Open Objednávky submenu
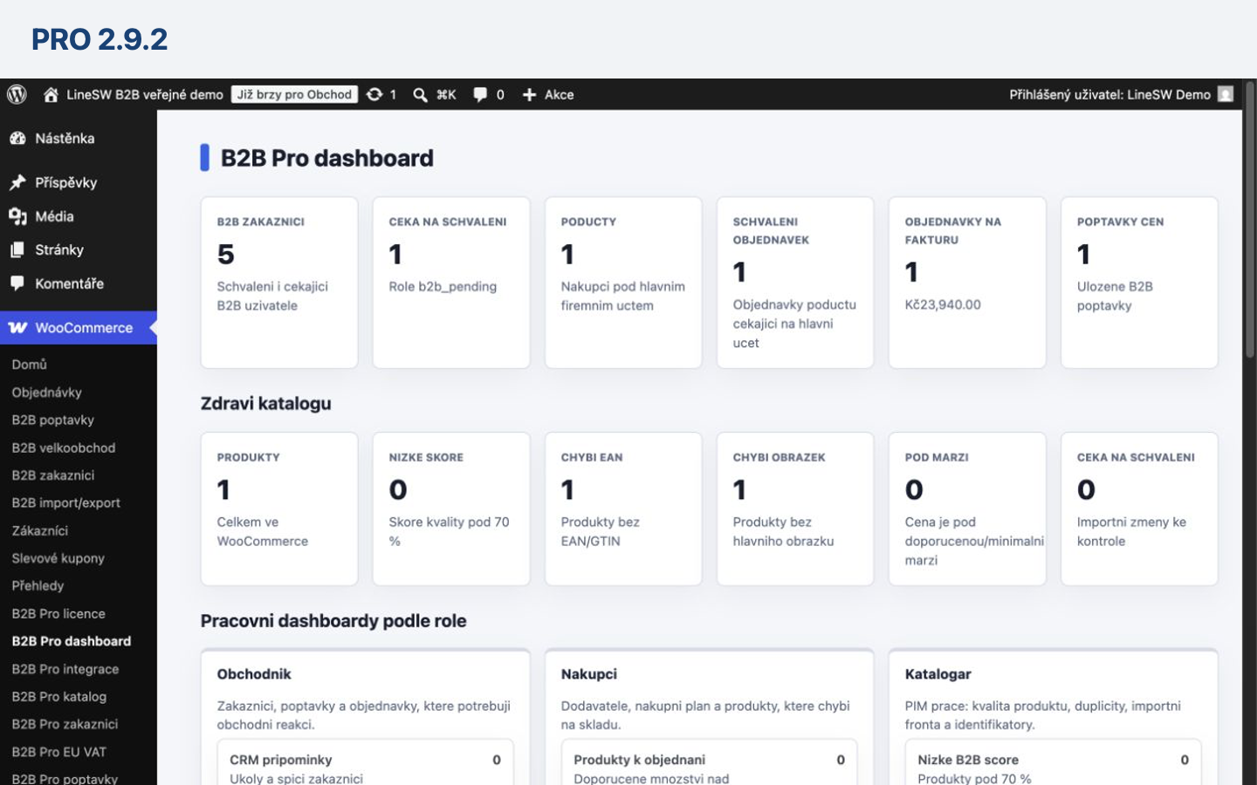The width and height of the screenshot is (1257, 785). (47, 392)
